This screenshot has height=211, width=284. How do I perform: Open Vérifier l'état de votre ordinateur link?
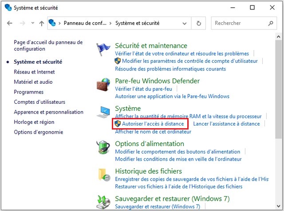pyautogui.click(x=182, y=53)
